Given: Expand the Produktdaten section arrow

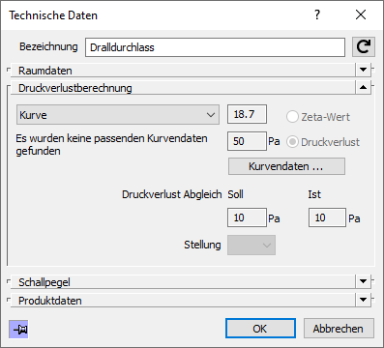Looking at the screenshot, I should (x=364, y=300).
